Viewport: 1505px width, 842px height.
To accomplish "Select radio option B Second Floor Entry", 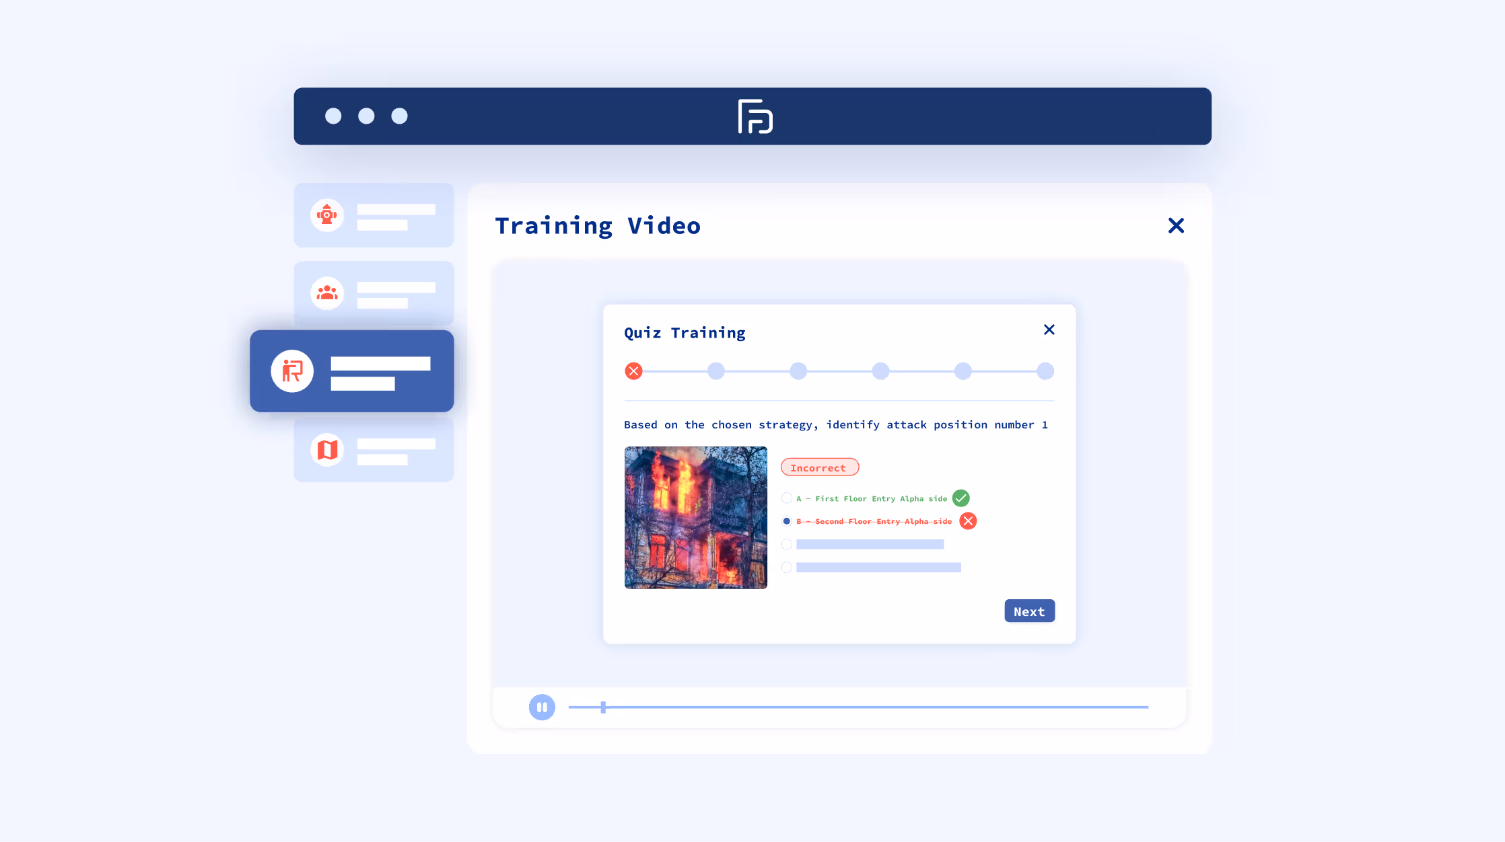I will (x=786, y=521).
